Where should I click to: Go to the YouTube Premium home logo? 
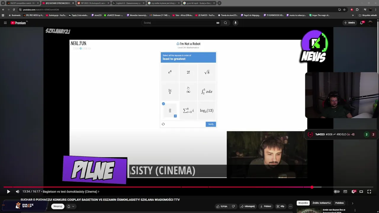pos(19,23)
